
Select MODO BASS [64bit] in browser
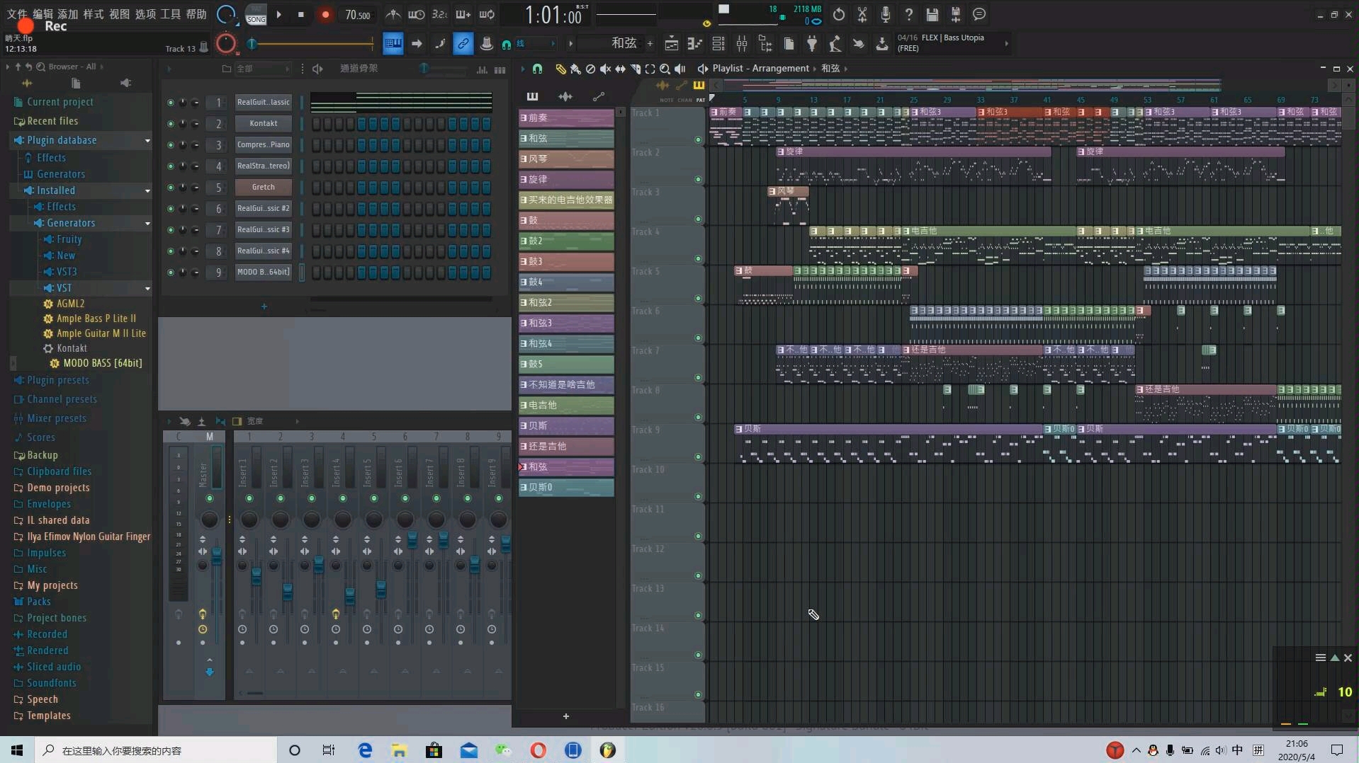(103, 363)
